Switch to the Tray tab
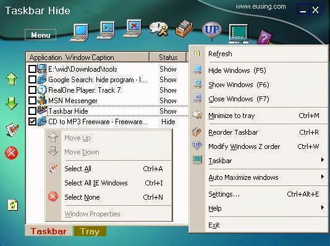Viewport: 330px width, 246px height. (90, 231)
